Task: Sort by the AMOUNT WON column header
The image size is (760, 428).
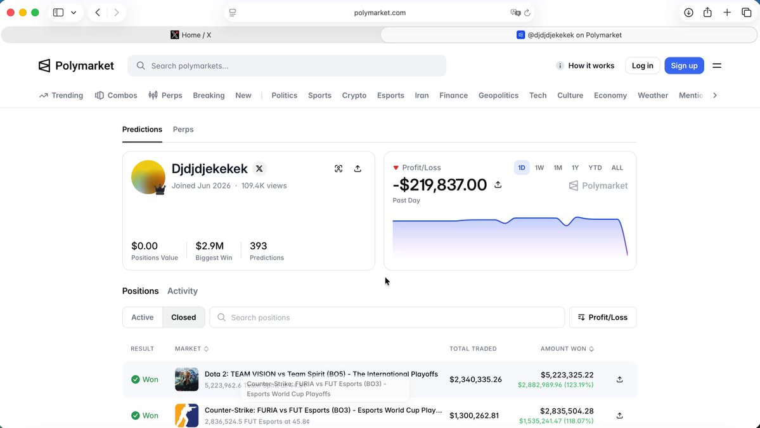Action: [x=567, y=349]
